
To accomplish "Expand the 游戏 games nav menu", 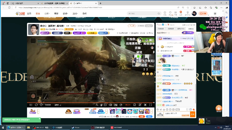I will 75,14.
